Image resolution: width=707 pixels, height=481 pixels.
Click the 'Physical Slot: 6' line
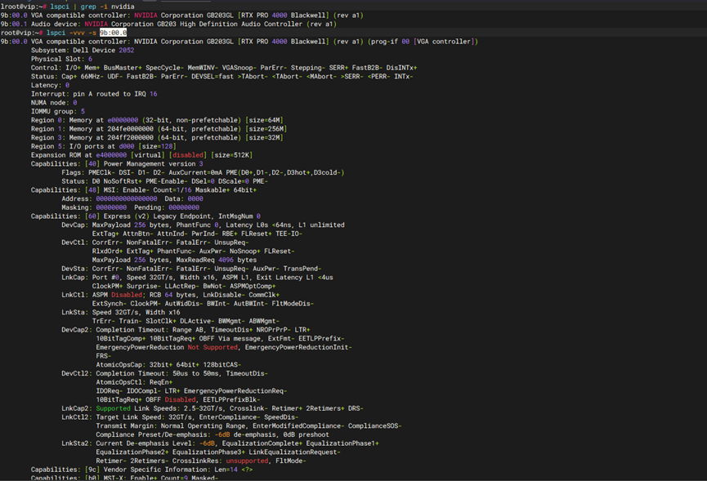(x=61, y=59)
